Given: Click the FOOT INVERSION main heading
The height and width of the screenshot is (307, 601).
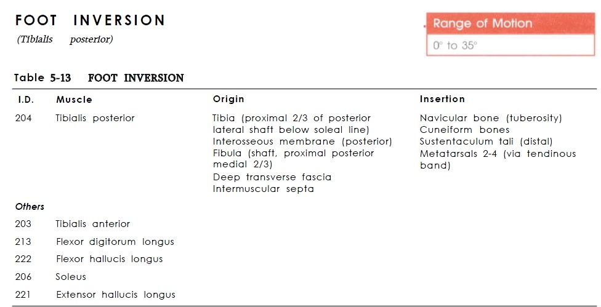Looking at the screenshot, I should [x=90, y=20].
